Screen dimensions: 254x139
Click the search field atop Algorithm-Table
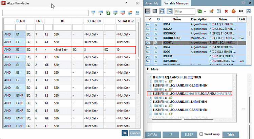(45, 13)
